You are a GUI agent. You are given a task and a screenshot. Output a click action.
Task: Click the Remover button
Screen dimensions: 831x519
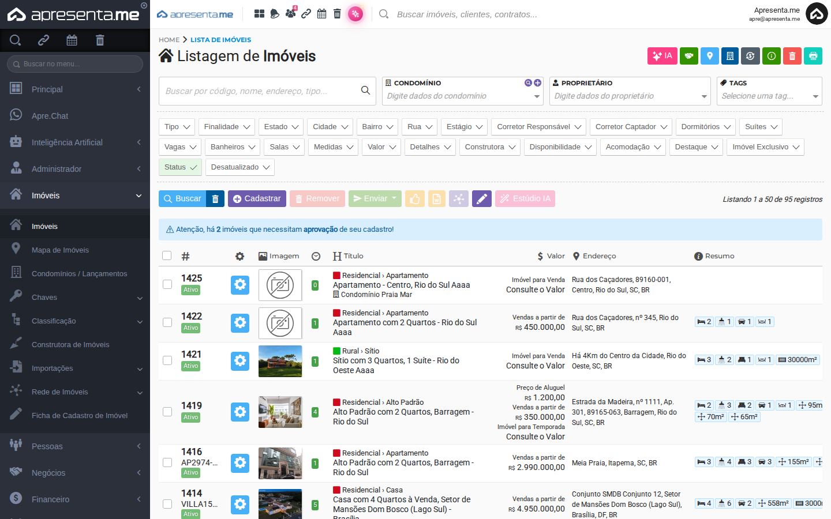pos(317,198)
